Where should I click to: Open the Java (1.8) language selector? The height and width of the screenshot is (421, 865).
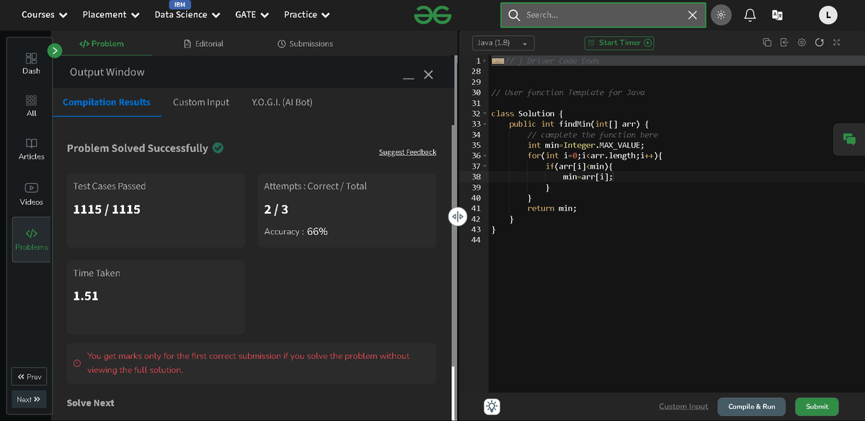click(x=503, y=43)
